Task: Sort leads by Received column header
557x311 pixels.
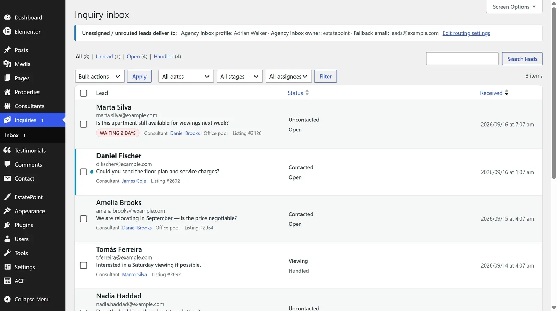Action: tap(491, 93)
